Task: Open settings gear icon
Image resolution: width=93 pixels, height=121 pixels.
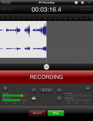Action: pyautogui.click(x=82, y=3)
